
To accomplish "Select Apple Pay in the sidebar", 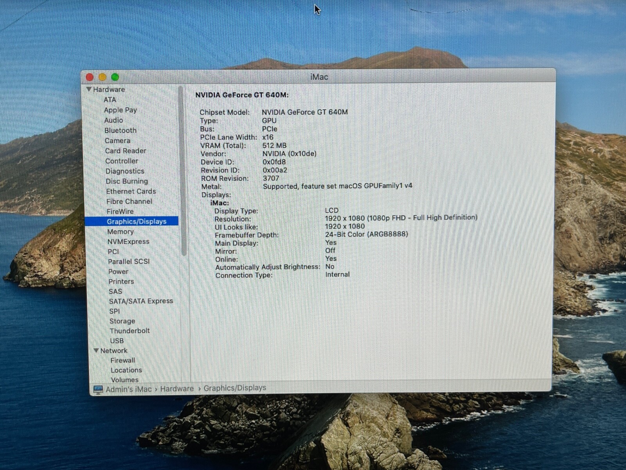I will point(121,110).
